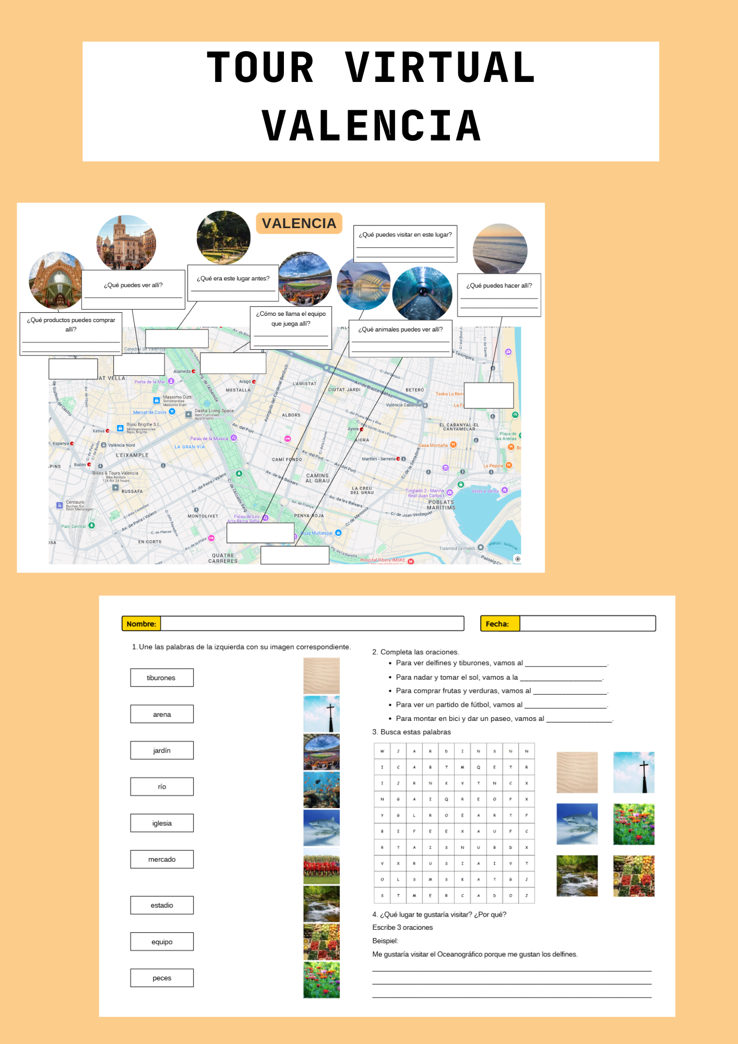Click the Casa Montaña restaurant pin
738x1044 pixels.
[x=453, y=445]
